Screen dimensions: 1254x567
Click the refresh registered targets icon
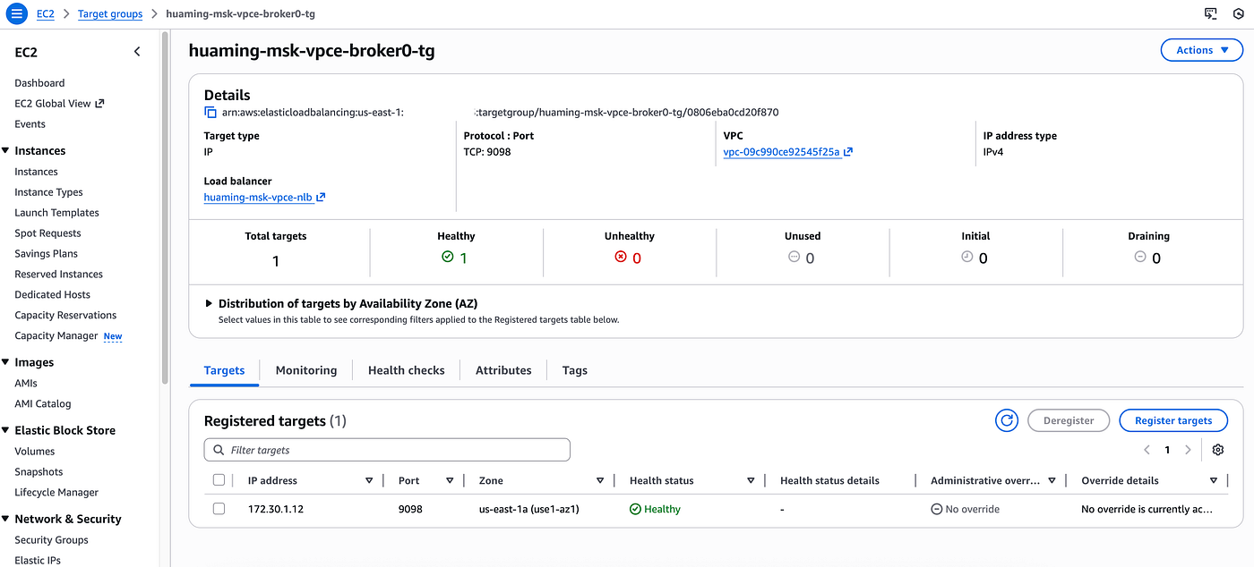(1007, 420)
